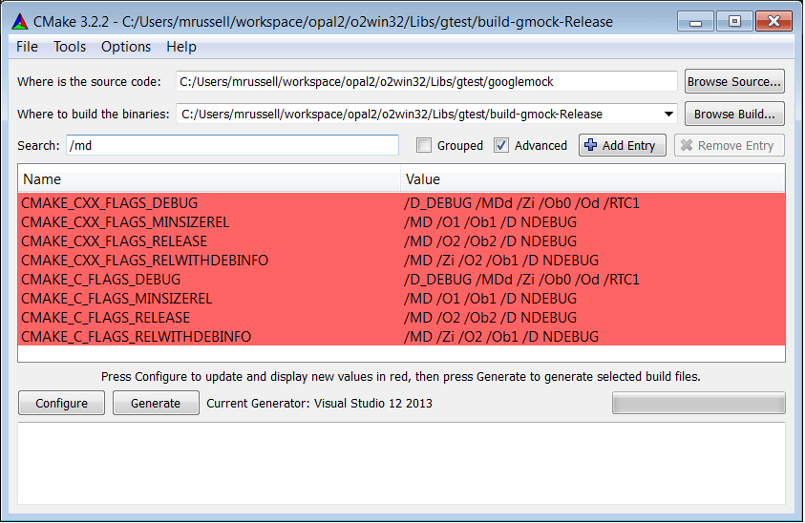Select the CMAKE_C_FLAGS_RELWITHDEBINFO entry
The height and width of the screenshot is (523, 805).
click(x=136, y=336)
